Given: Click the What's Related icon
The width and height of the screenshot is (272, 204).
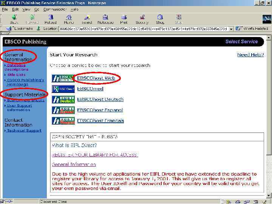Looking at the screenshot, I should (239, 29).
